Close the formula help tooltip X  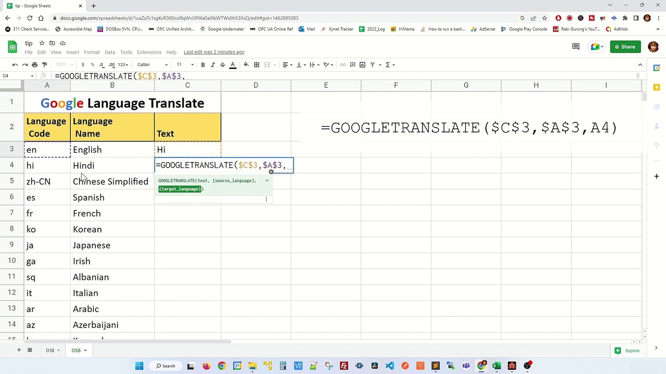coord(271,172)
